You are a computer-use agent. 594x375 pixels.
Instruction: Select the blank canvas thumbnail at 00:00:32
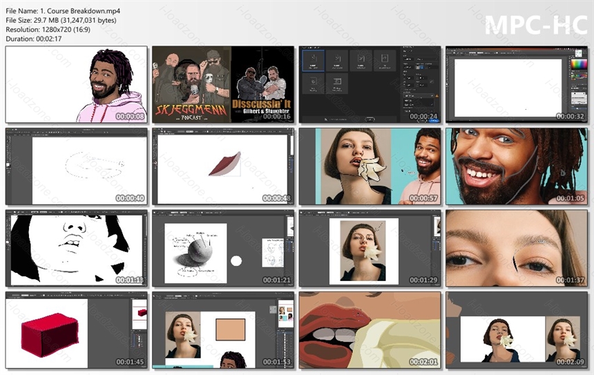click(517, 85)
